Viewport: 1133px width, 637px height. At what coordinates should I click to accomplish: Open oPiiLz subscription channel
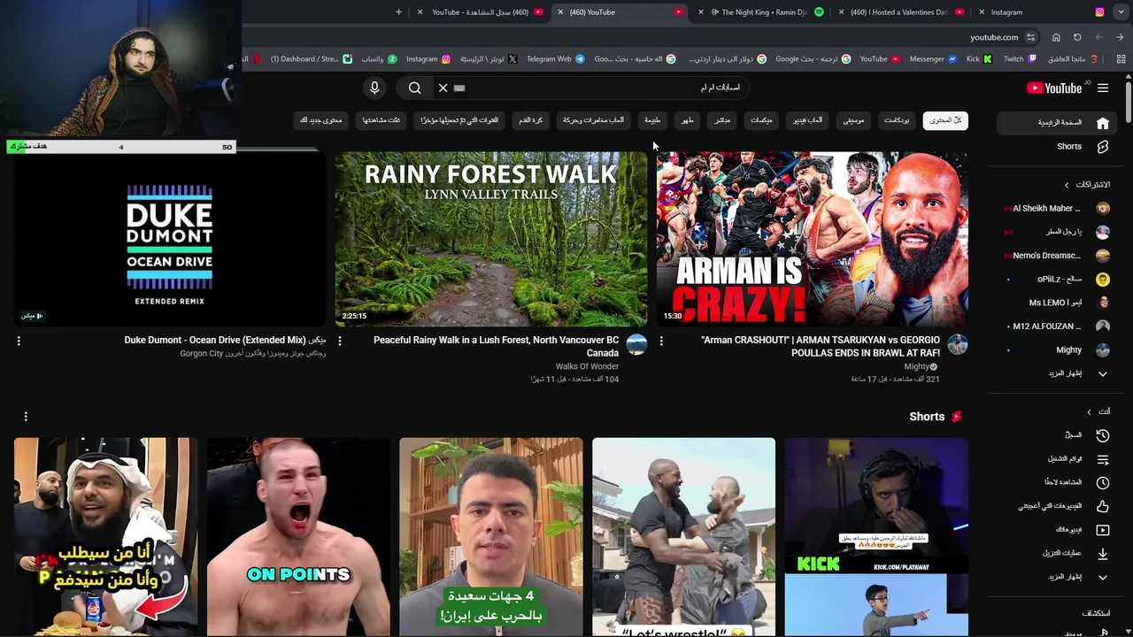coord(1056,279)
